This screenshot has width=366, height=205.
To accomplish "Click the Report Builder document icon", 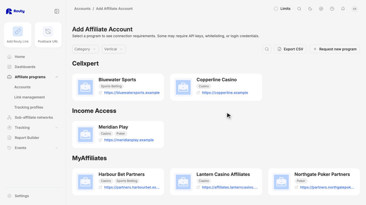I will point(10,138).
